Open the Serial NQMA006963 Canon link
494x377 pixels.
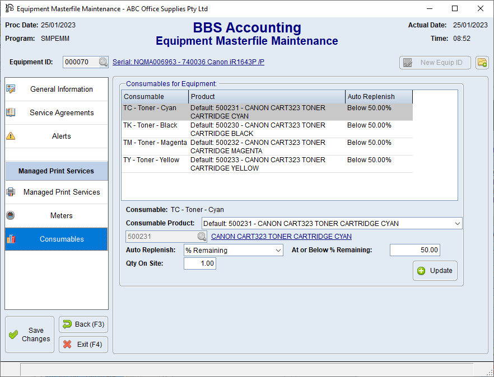188,62
